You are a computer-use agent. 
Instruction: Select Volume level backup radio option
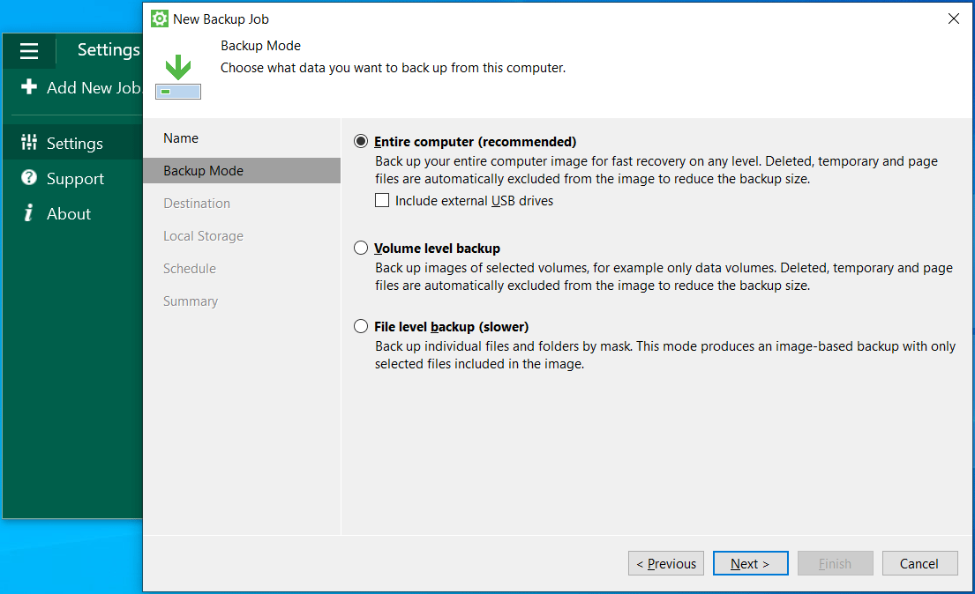tap(361, 248)
